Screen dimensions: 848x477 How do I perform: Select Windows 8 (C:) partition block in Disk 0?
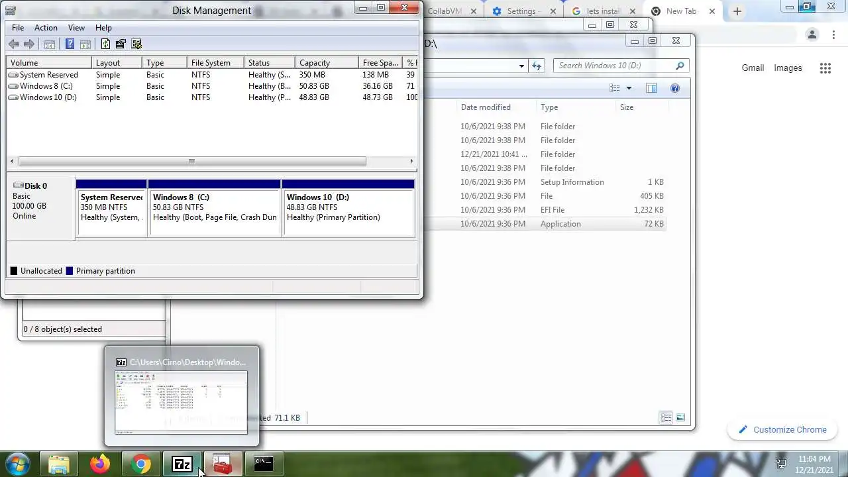215,209
